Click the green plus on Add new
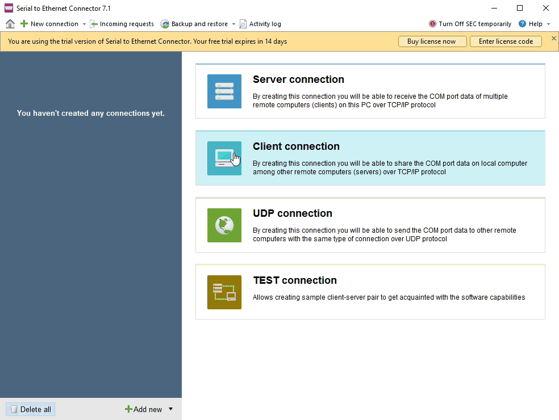Image resolution: width=559 pixels, height=420 pixels. pyautogui.click(x=128, y=409)
